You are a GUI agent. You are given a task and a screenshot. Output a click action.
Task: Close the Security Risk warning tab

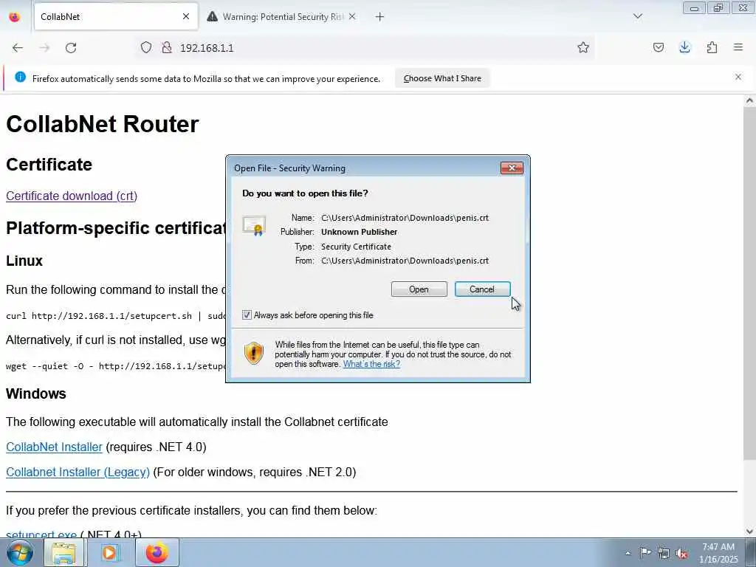pyautogui.click(x=352, y=17)
